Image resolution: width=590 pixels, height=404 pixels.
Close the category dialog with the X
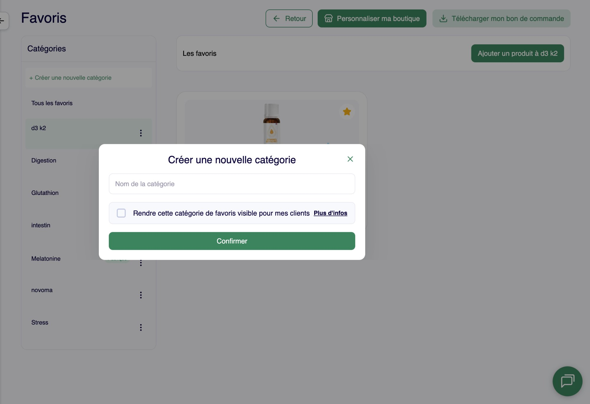[x=350, y=159]
